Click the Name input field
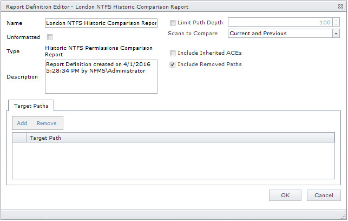The width and height of the screenshot is (348, 221). (101, 23)
